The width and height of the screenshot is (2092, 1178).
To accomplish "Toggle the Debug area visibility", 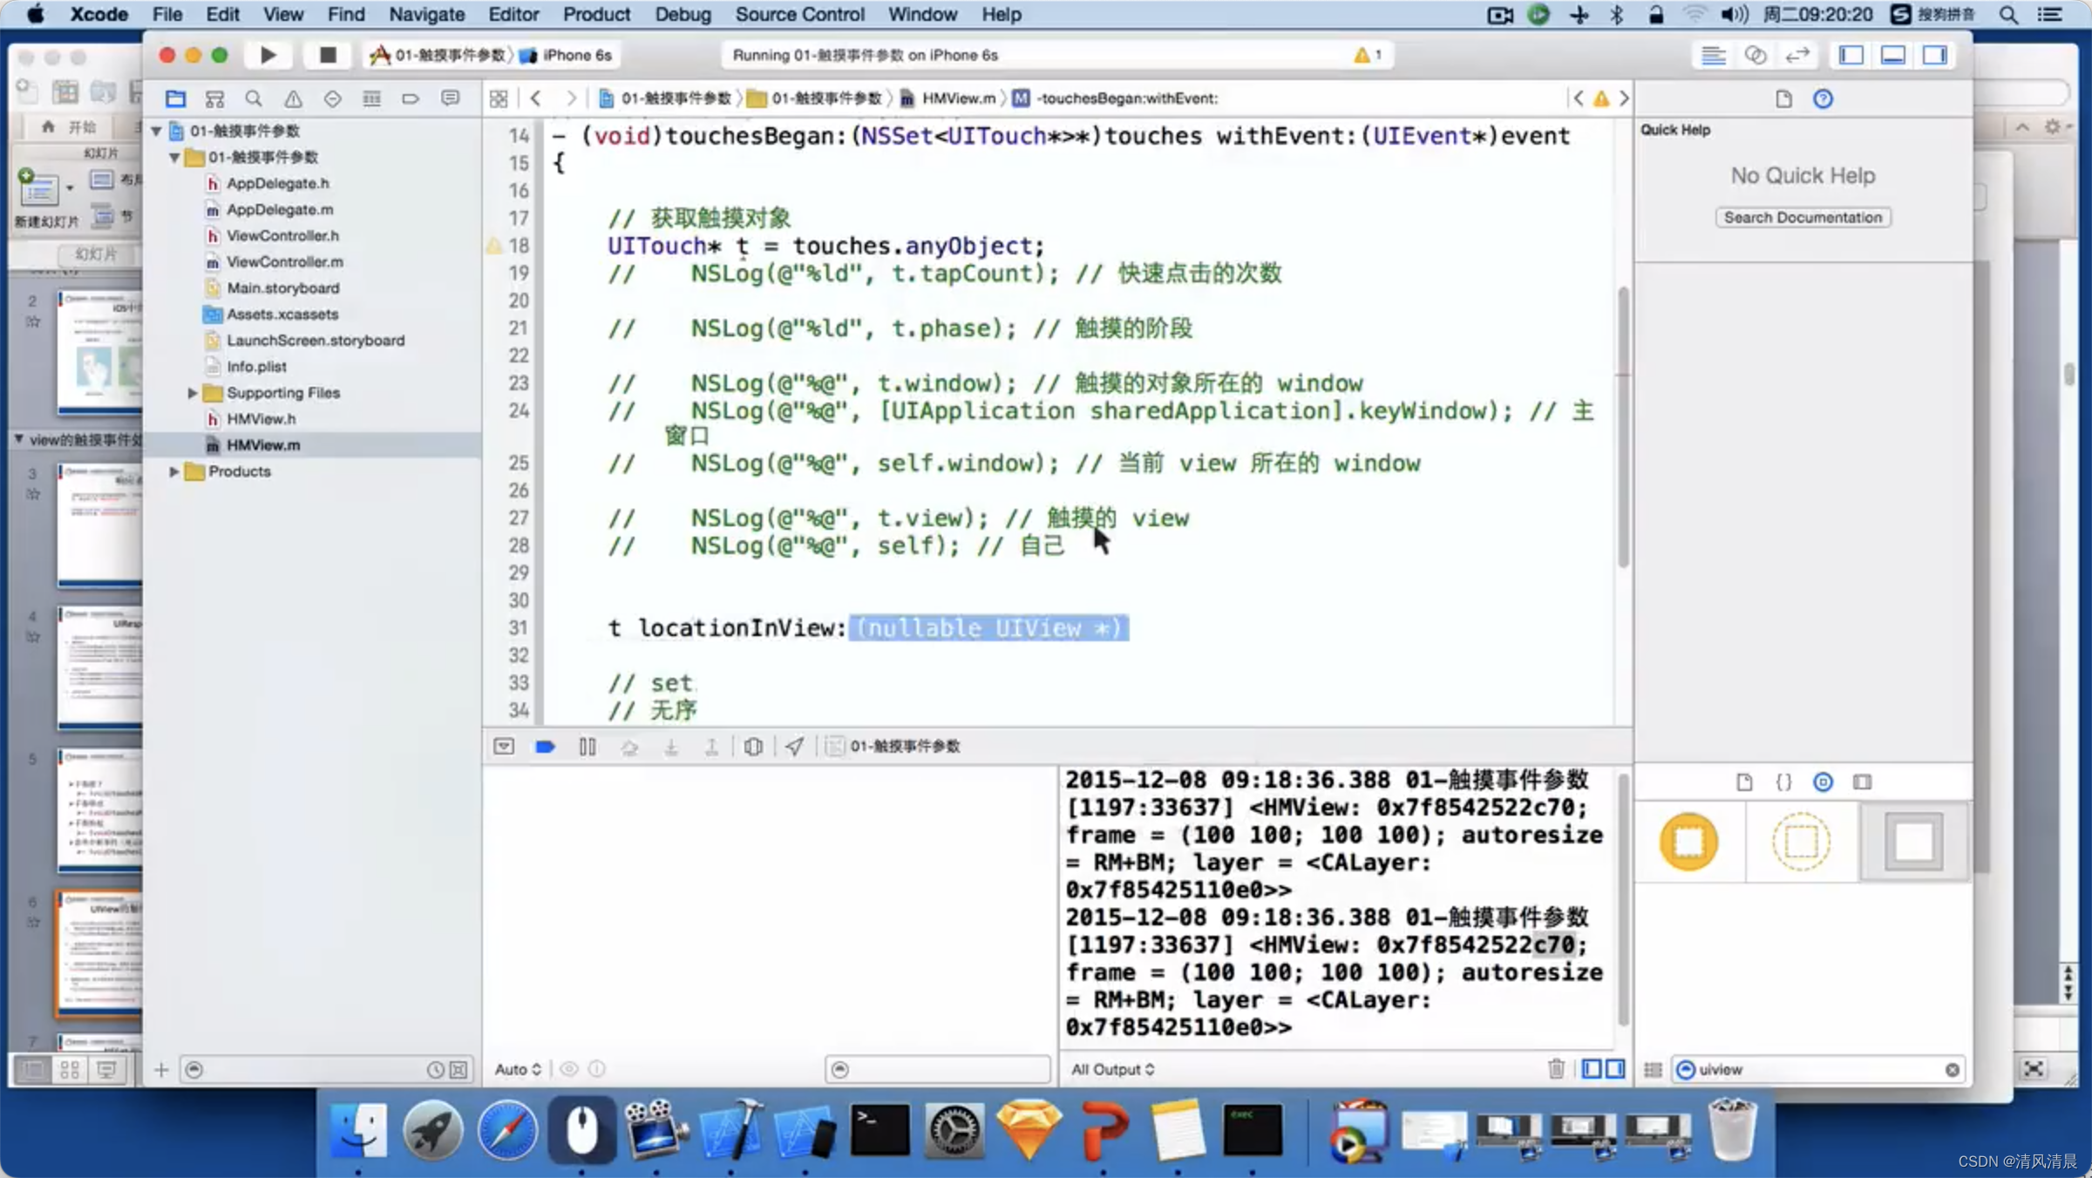I will 1893,56.
